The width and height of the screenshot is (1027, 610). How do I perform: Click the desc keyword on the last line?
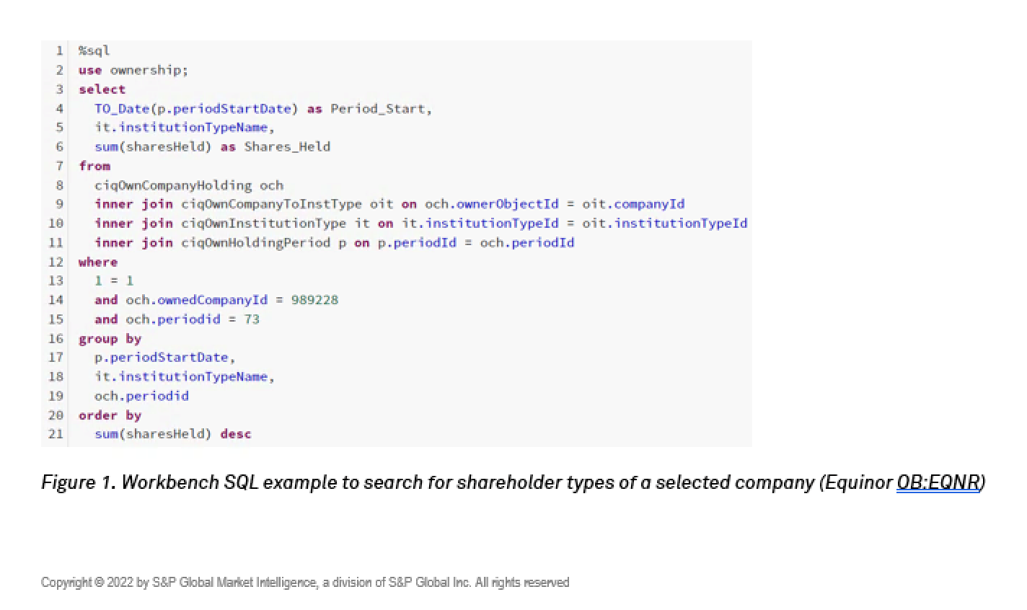tap(236, 434)
